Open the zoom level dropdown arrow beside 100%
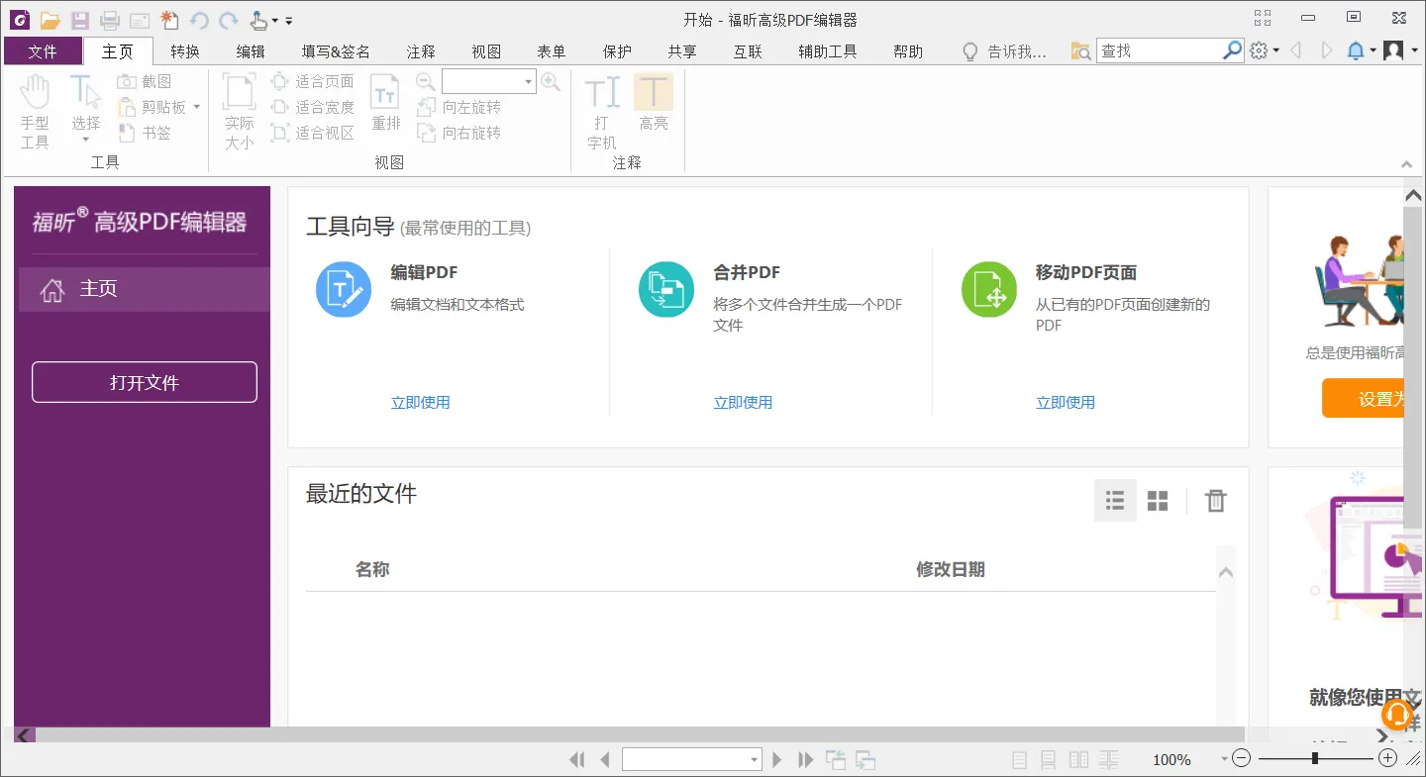The width and height of the screenshot is (1426, 777). (1224, 759)
